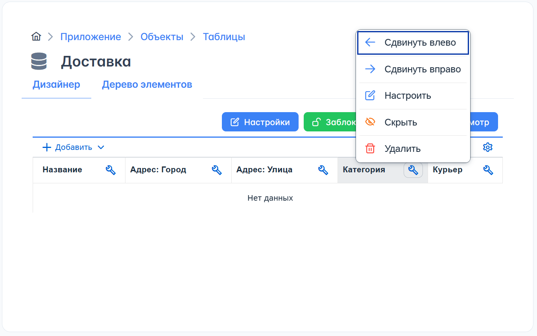Click the green lock button
This screenshot has width=537, height=336.
(x=330, y=122)
